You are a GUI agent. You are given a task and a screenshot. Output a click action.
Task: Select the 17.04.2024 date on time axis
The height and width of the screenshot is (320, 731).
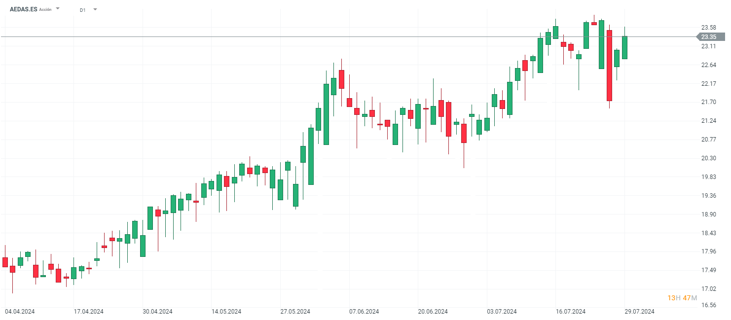pos(89,312)
